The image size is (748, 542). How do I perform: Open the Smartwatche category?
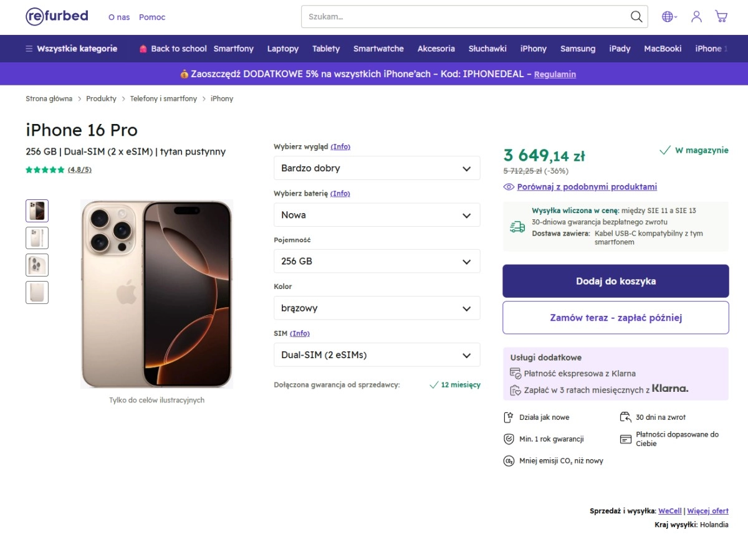[378, 49]
